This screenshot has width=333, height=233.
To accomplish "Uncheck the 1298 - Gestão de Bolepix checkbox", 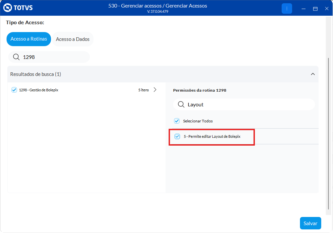I will tap(14, 90).
